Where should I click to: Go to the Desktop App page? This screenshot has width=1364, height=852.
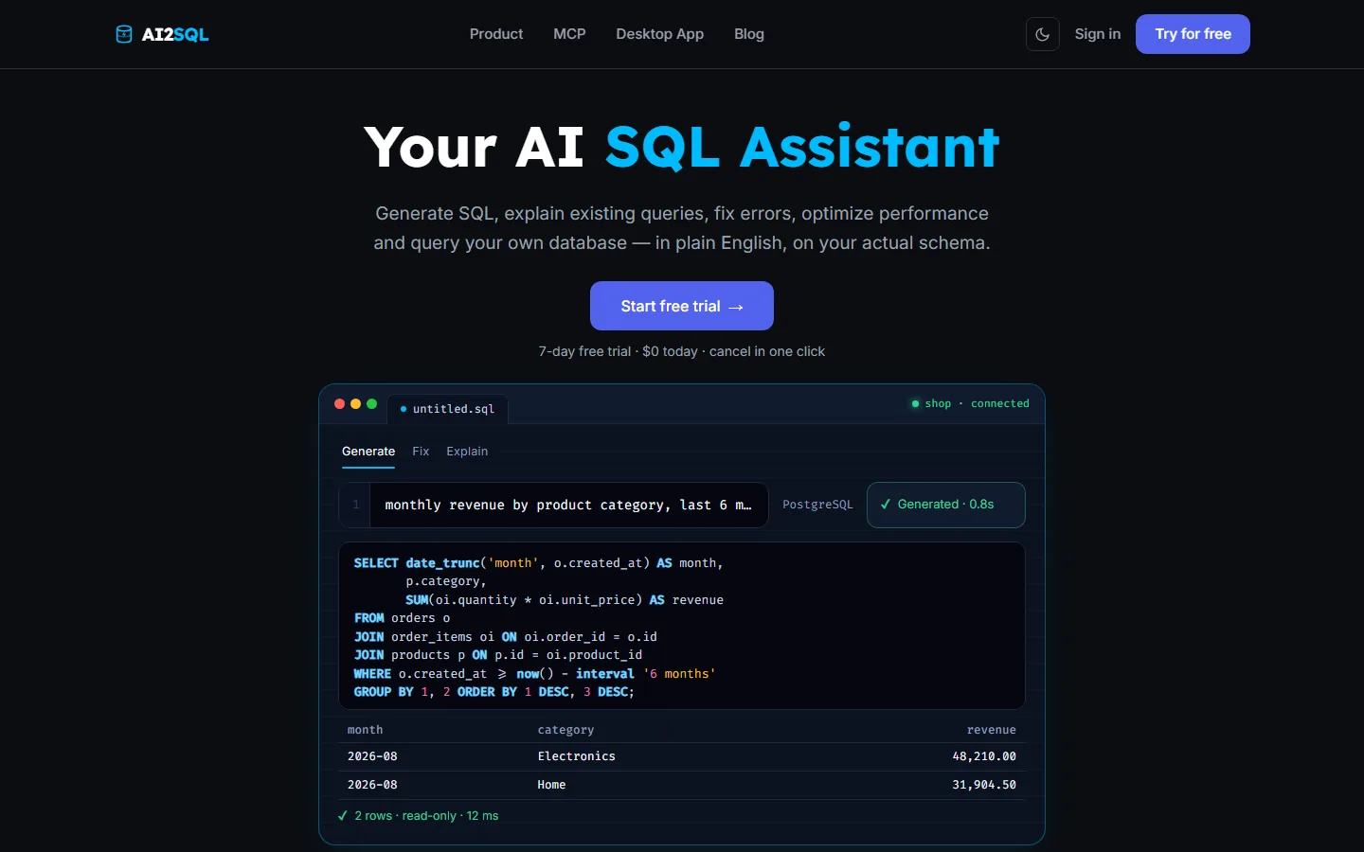point(659,34)
